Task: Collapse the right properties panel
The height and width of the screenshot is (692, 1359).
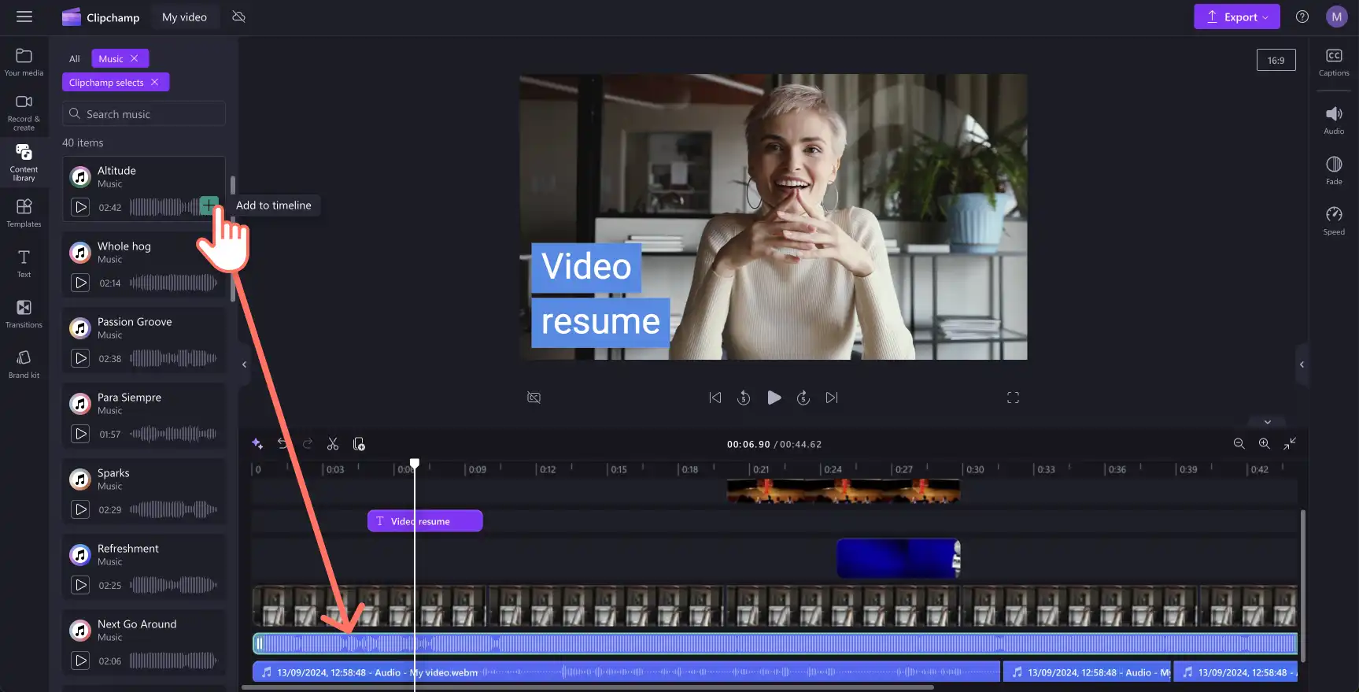Action: coord(1302,365)
